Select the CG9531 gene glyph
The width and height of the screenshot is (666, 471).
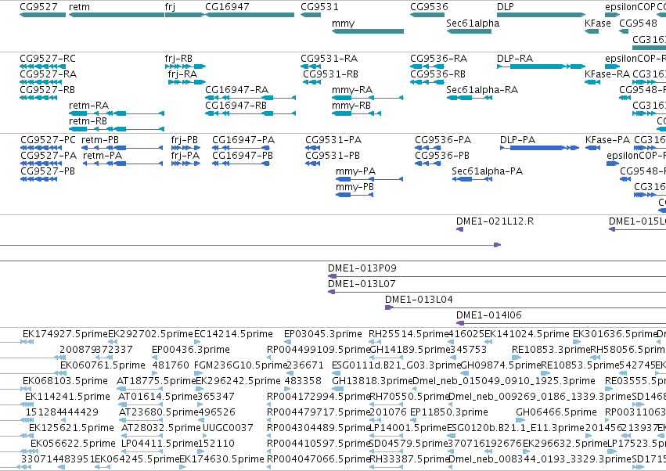(311, 15)
